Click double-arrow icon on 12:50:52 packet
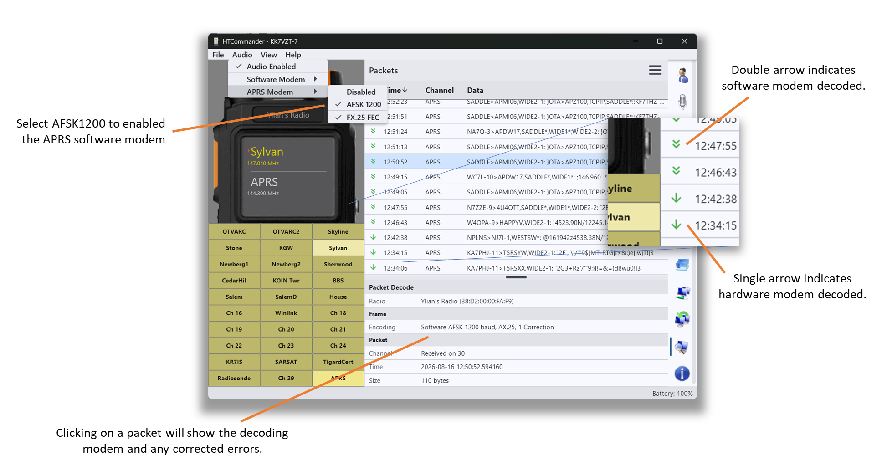Screen dimensions: 887x476 [x=373, y=161]
